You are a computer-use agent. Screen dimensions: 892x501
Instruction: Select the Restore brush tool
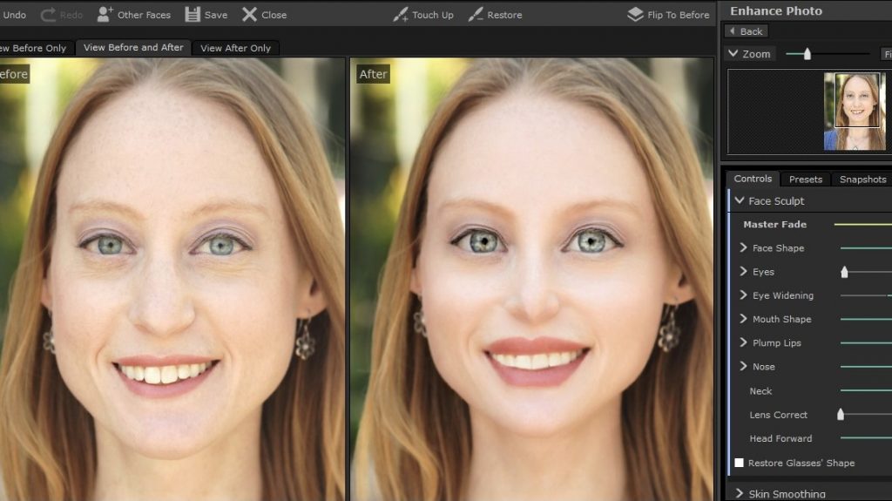476,15
